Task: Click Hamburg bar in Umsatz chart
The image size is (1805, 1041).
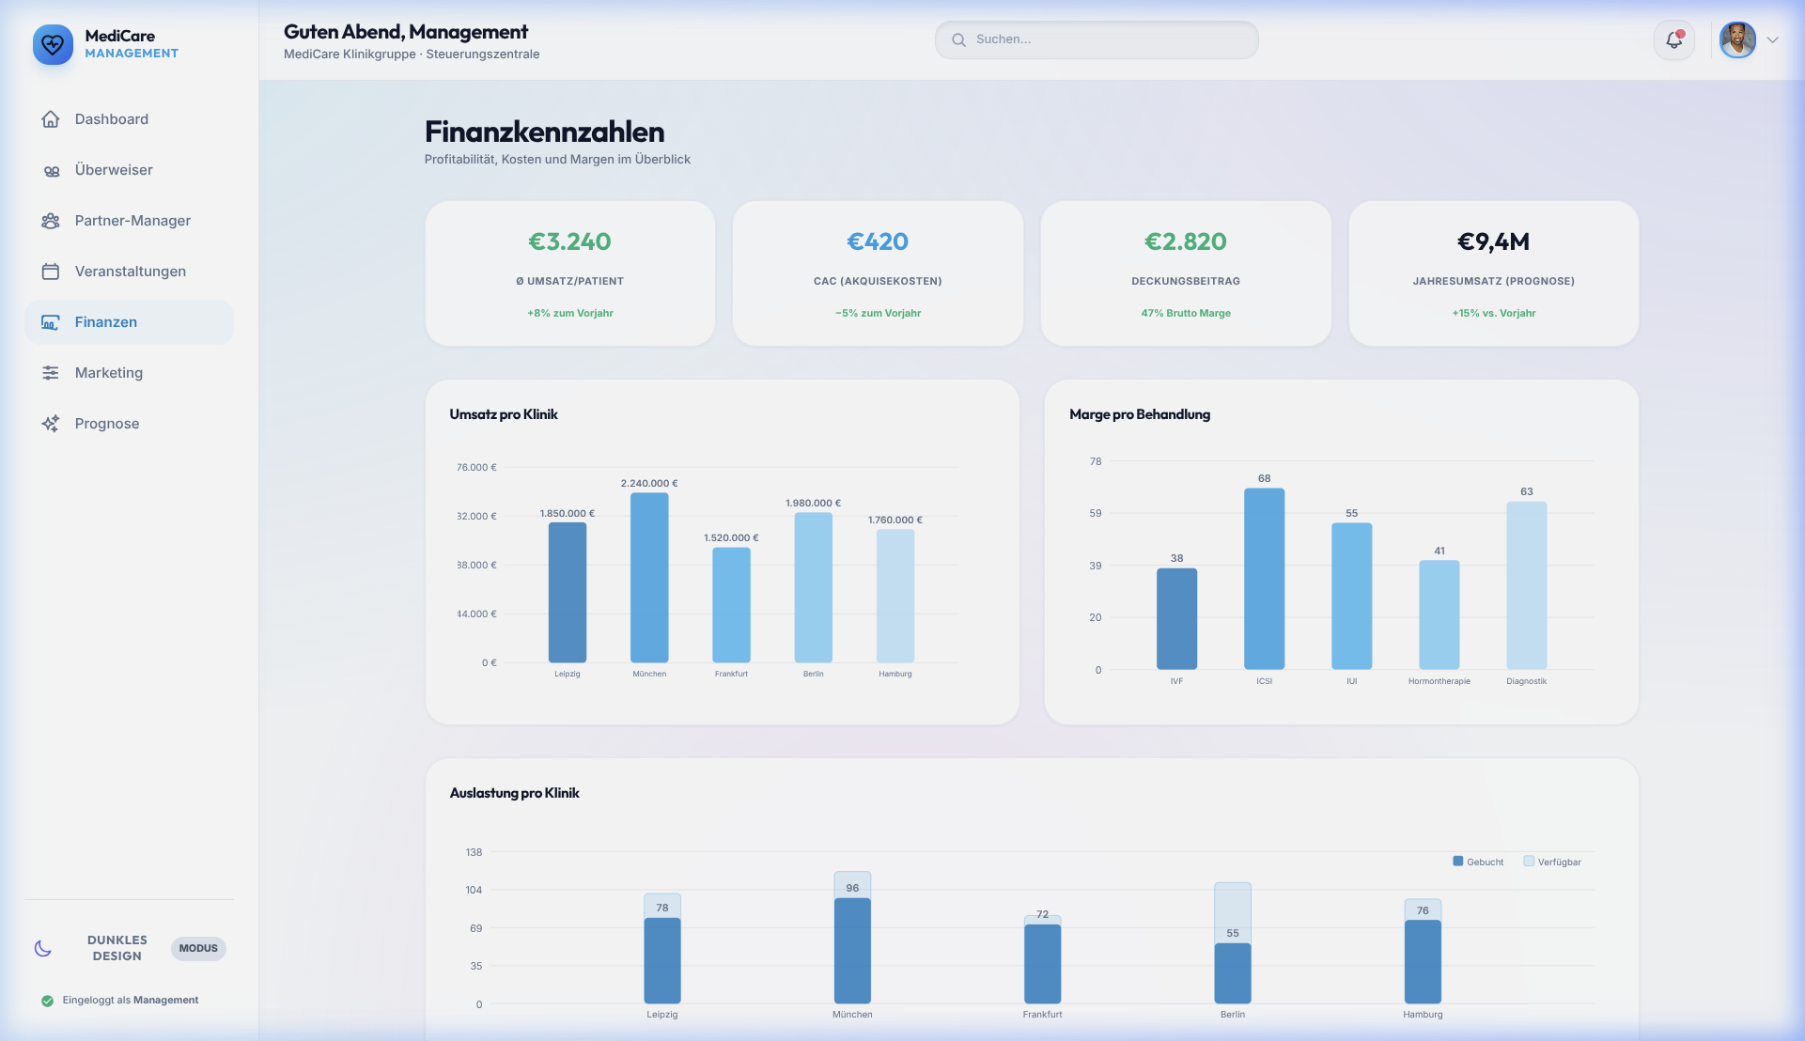Action: [895, 597]
